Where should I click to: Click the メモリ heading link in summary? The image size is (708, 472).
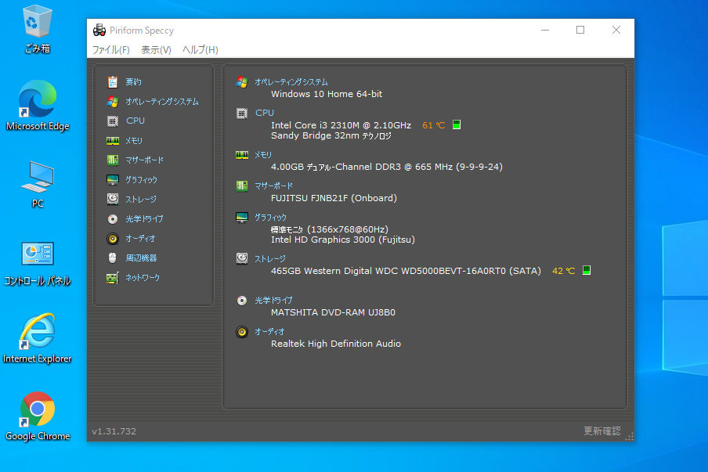[263, 155]
